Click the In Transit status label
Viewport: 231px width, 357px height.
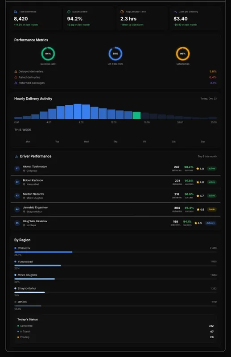(25, 332)
